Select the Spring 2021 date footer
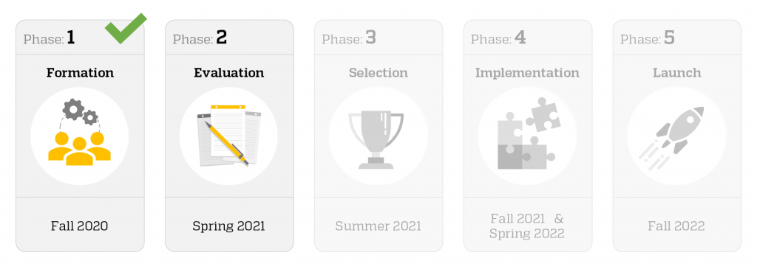The height and width of the screenshot is (272, 757). tap(229, 226)
